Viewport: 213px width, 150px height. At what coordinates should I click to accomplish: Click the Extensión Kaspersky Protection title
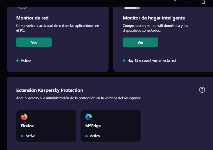click(x=50, y=90)
